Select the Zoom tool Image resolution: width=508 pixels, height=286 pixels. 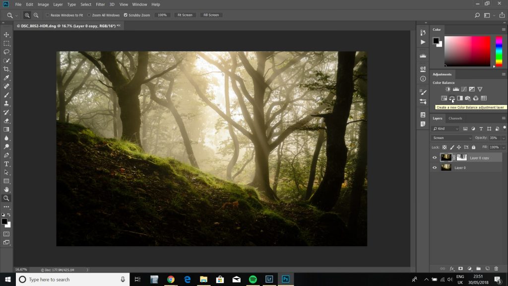coord(6,198)
